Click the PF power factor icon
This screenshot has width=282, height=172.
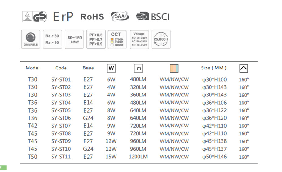[x=96, y=39]
